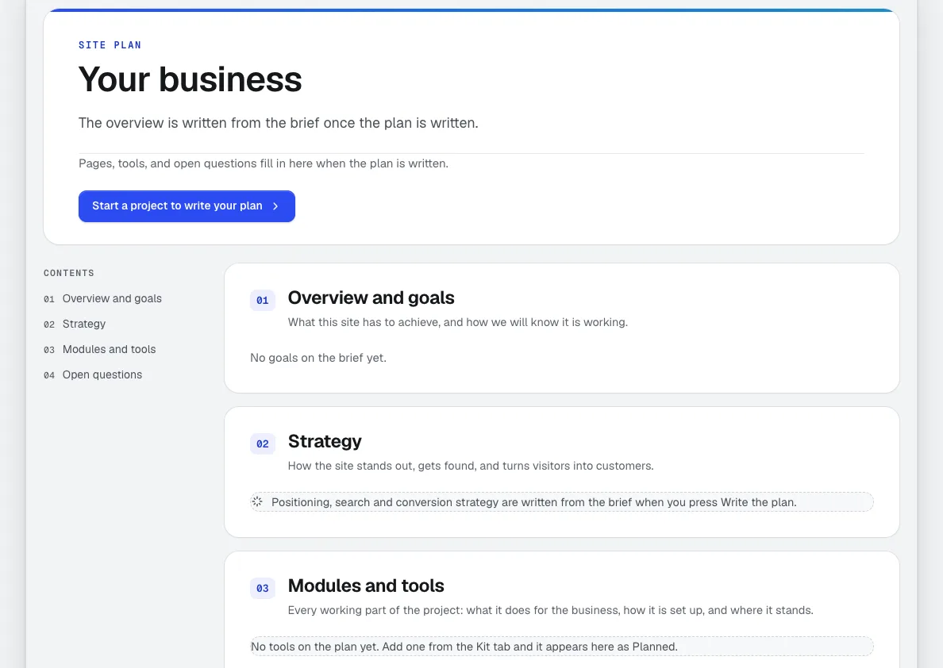The height and width of the screenshot is (668, 943).
Task: Click 'Every working part of the project' subtitle
Action: click(550, 610)
